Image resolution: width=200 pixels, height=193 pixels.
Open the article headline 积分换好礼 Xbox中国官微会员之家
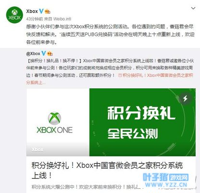click(x=107, y=170)
